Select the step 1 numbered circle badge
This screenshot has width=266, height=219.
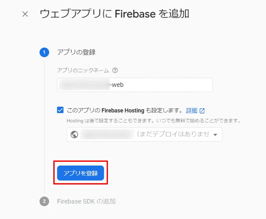click(44, 52)
